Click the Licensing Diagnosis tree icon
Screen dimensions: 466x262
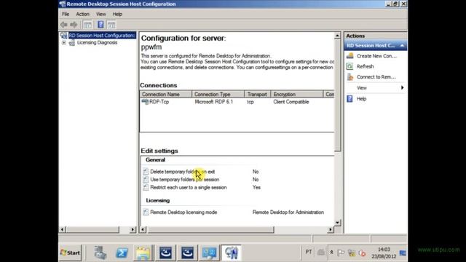point(71,43)
